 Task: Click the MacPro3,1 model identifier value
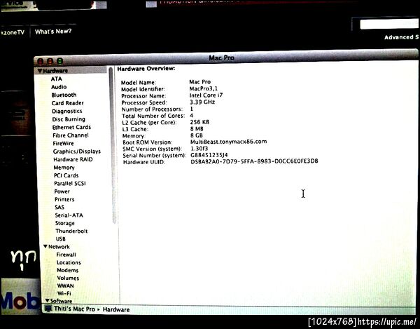pos(204,88)
